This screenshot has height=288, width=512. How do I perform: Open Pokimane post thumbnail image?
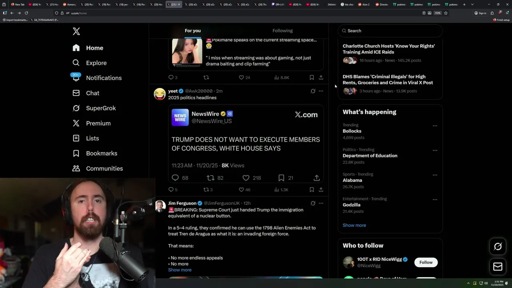click(x=187, y=52)
